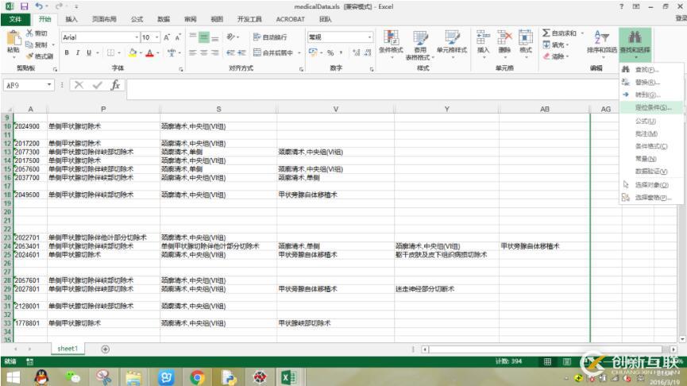Click the Increase Font Size icon
The image size is (687, 386).
(167, 37)
